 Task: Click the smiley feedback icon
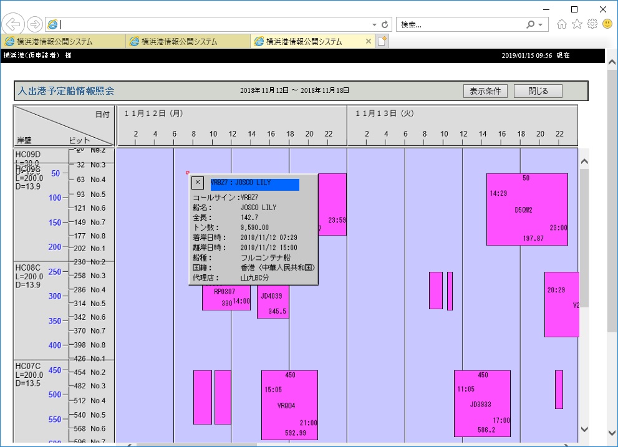(x=607, y=24)
